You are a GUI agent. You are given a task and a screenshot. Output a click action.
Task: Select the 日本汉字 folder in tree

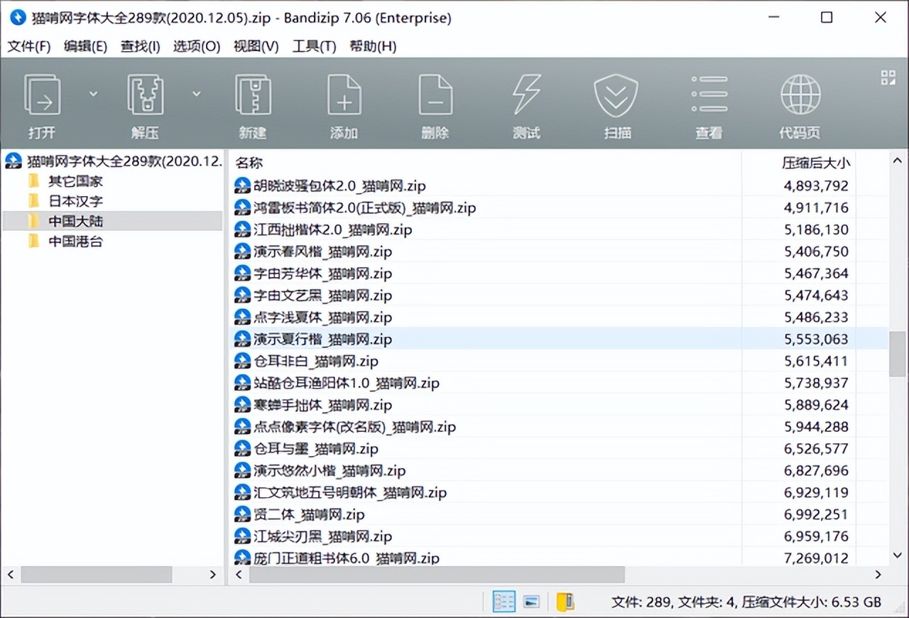click(x=75, y=201)
